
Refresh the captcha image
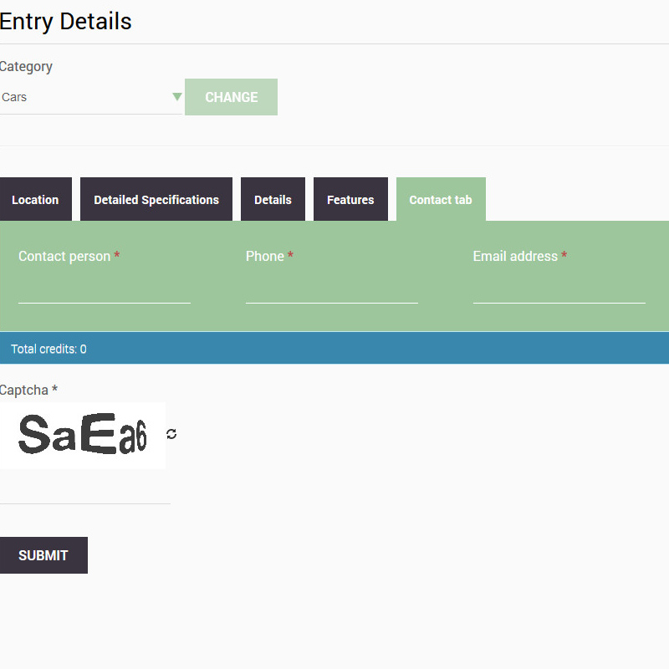pyautogui.click(x=171, y=434)
